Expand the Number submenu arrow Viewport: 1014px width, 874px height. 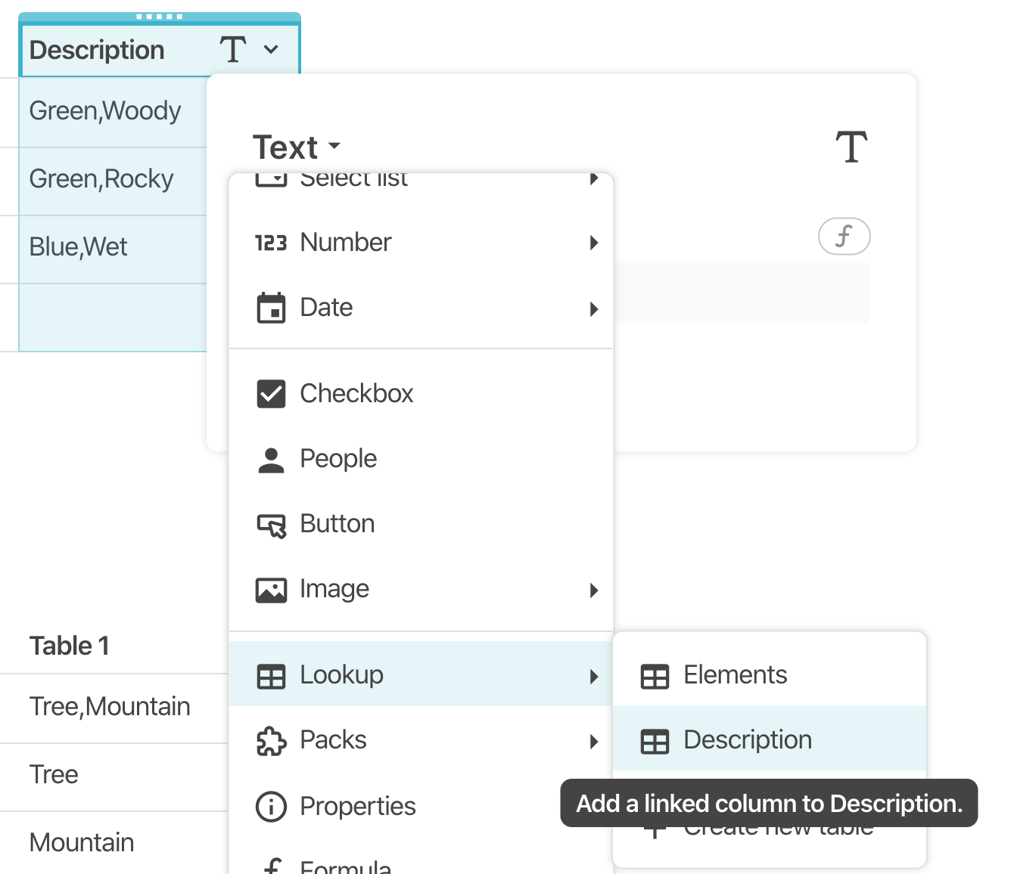coord(594,243)
